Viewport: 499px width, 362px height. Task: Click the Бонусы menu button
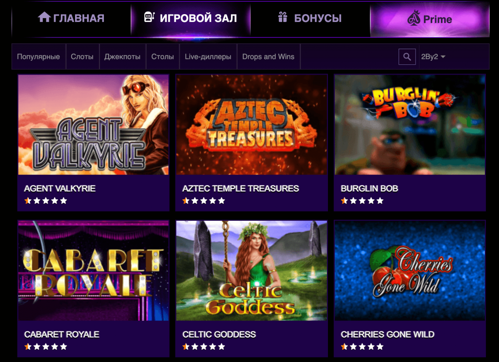click(x=310, y=18)
